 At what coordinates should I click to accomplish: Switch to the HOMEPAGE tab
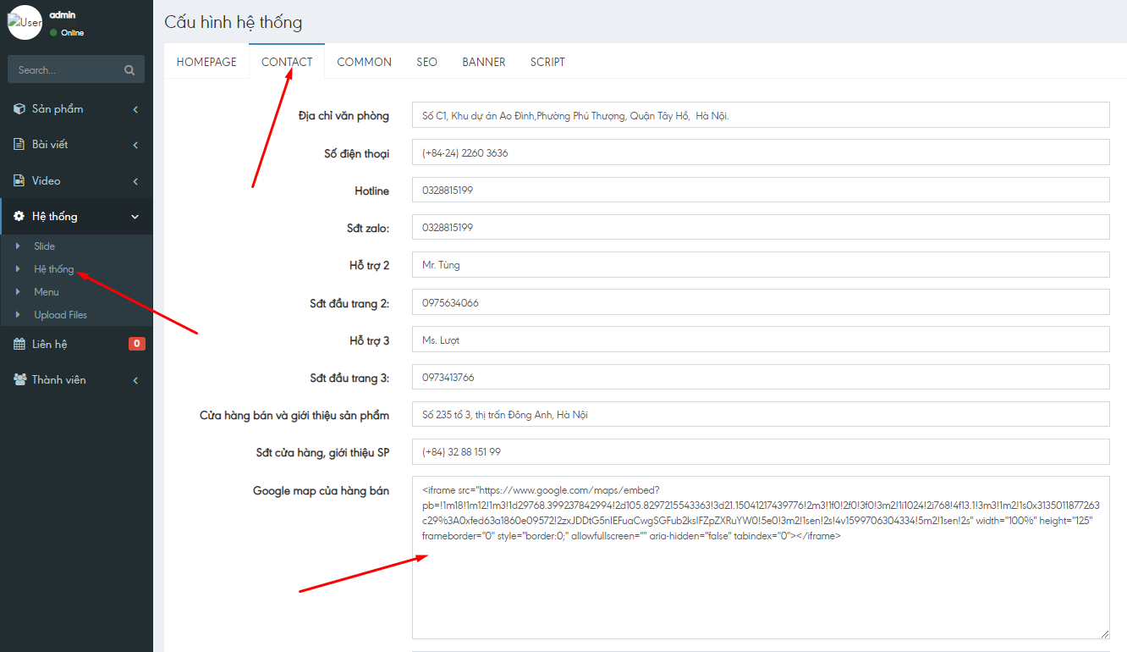point(206,62)
